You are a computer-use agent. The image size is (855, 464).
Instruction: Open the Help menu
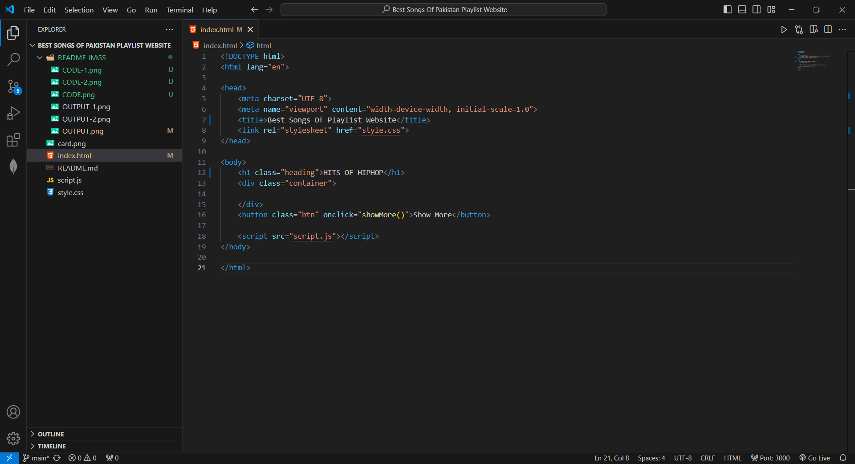pos(209,10)
